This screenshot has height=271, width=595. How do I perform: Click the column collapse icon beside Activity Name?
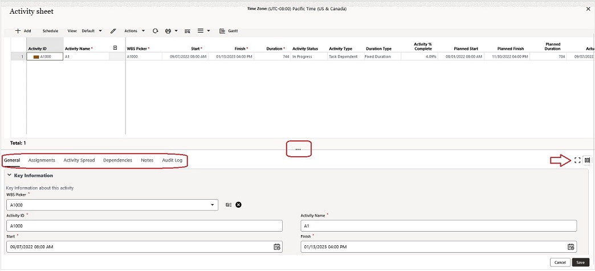pos(115,48)
